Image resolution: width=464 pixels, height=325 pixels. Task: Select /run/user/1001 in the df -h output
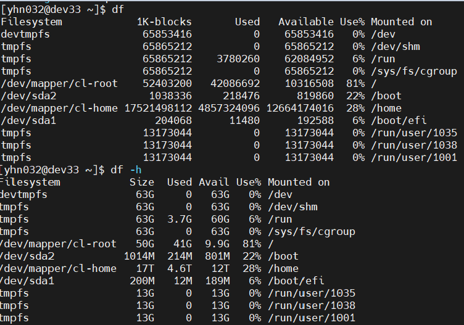(x=312, y=318)
